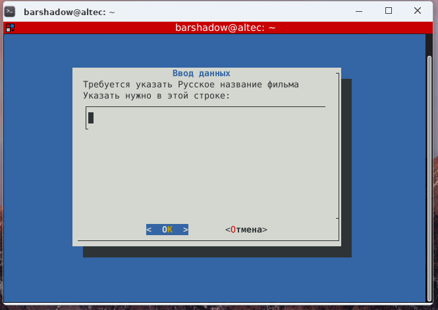Image resolution: width=438 pixels, height=310 pixels.
Task: Click the terminal vertical scrollbar
Action: (x=429, y=178)
